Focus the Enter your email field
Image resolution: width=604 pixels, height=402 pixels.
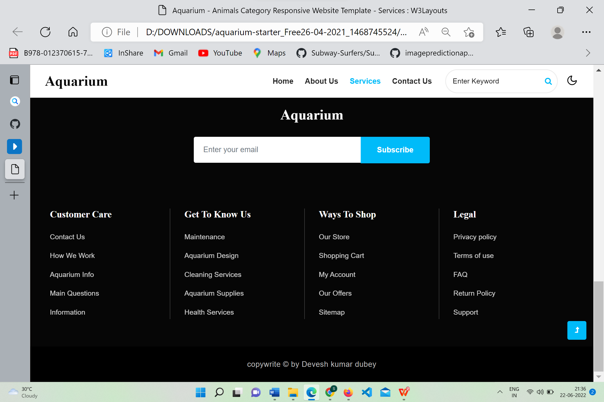click(x=277, y=150)
